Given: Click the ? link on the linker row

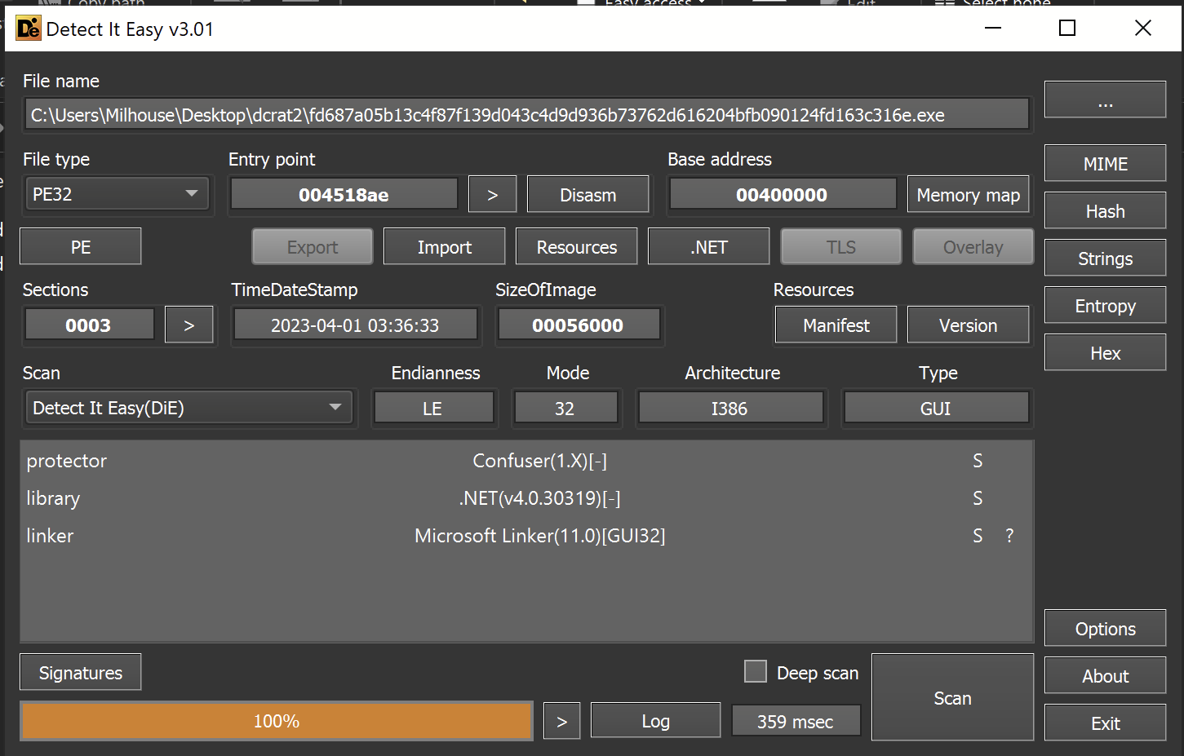Looking at the screenshot, I should tap(1009, 536).
